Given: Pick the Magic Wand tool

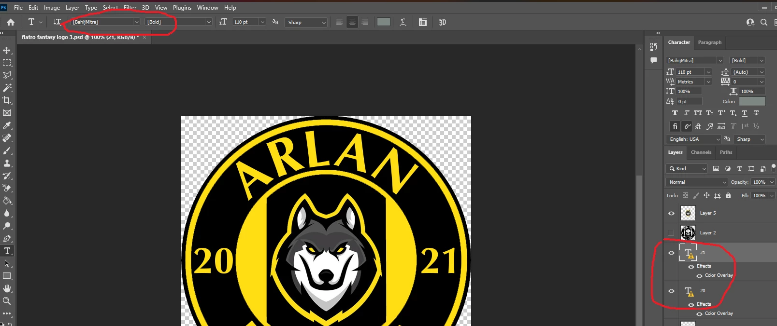Looking at the screenshot, I should [7, 88].
